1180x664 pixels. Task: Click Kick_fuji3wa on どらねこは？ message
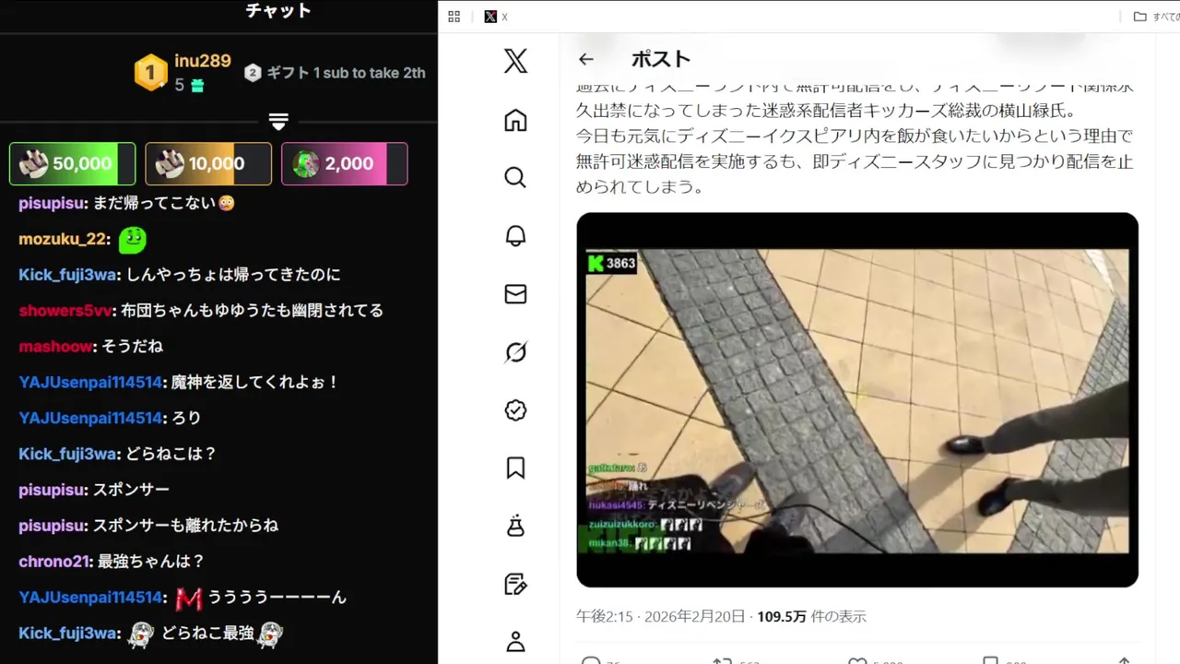click(69, 454)
